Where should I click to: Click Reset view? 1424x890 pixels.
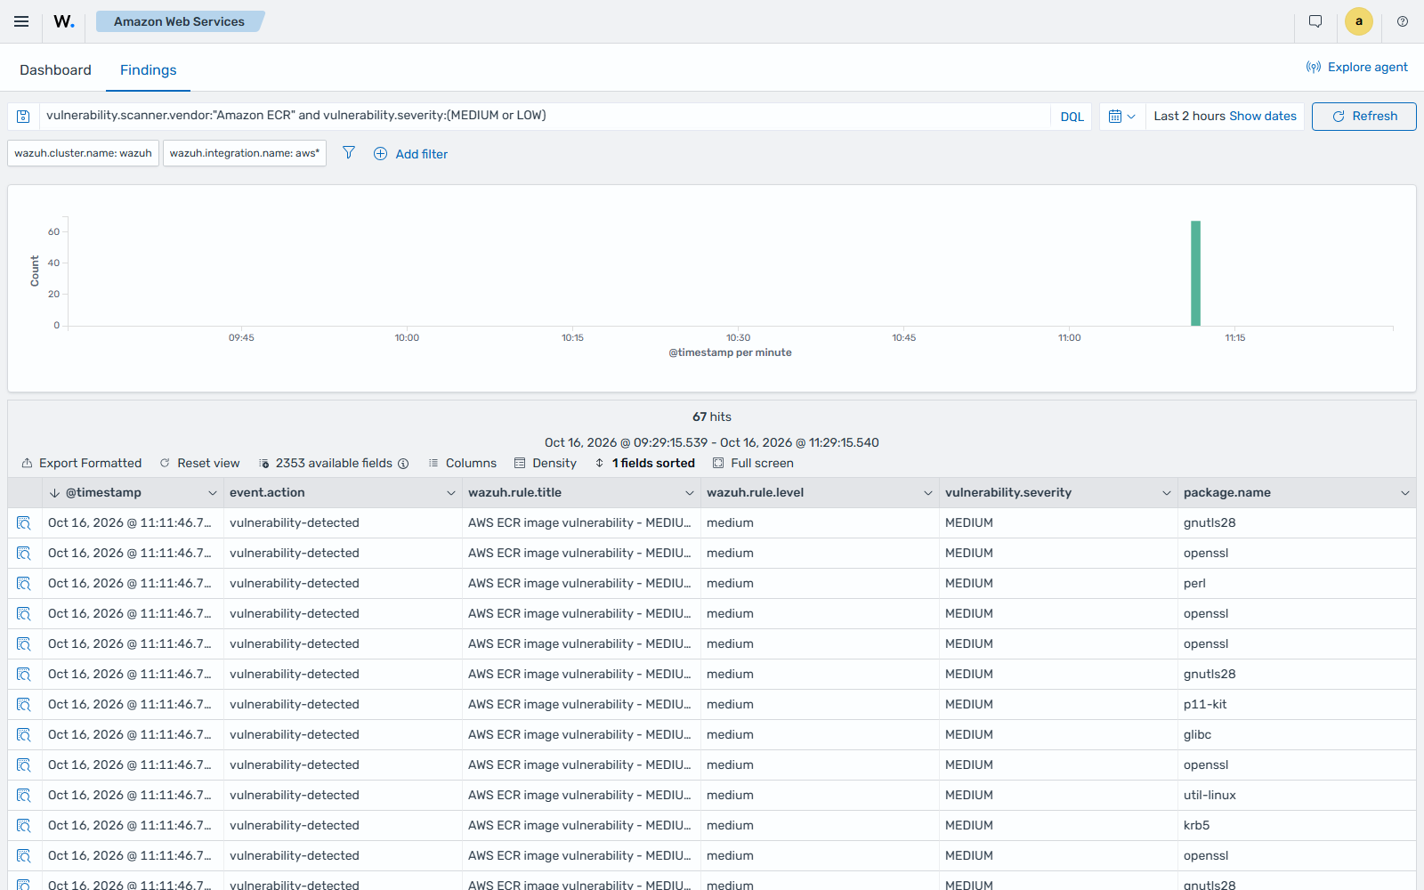[x=199, y=463]
